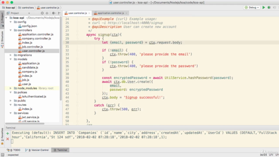Close the user.controller.js tab
Viewport: 279px width, 157px height.
coord(89,14)
